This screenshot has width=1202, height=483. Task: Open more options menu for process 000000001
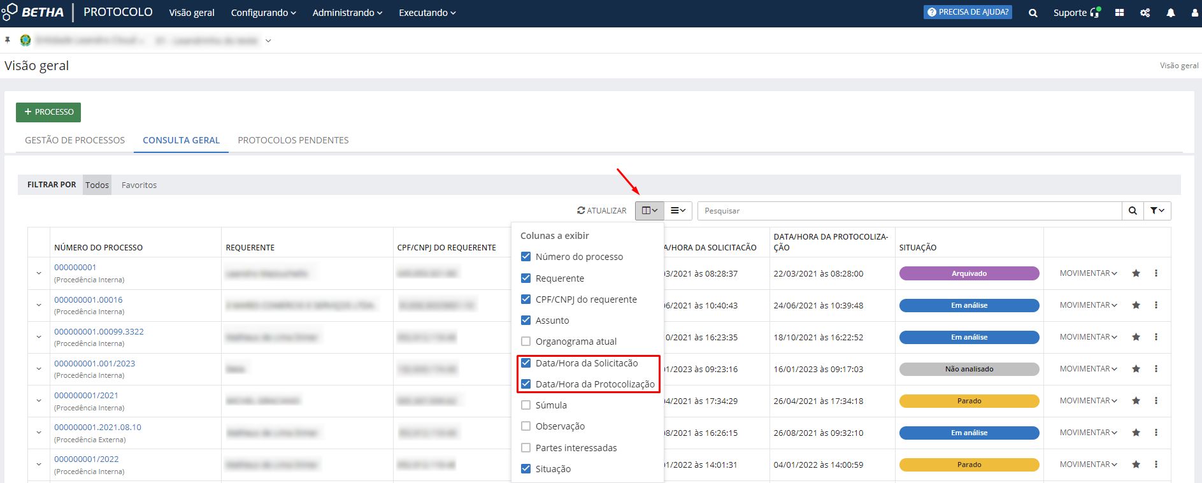click(x=1156, y=273)
